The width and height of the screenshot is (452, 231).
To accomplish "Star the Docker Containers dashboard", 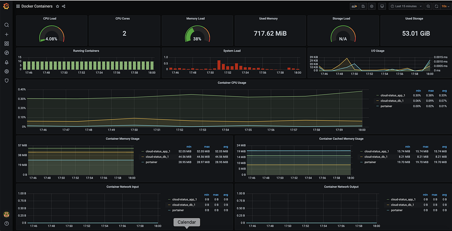I will point(58,6).
